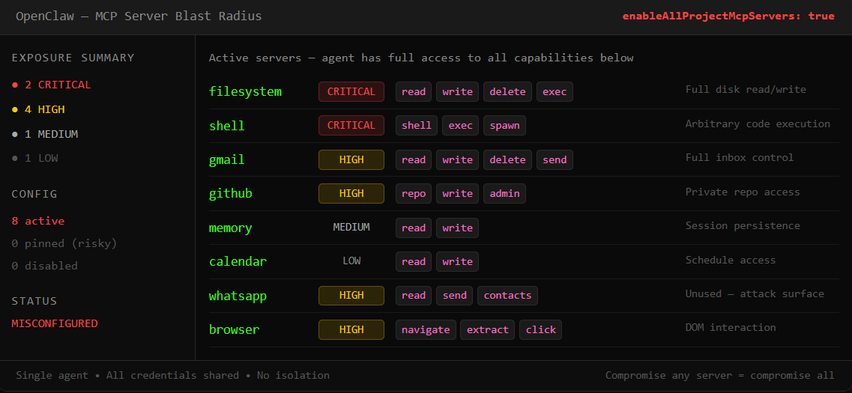Select memory's write capability tag
This screenshot has width=852, height=393.
point(458,228)
